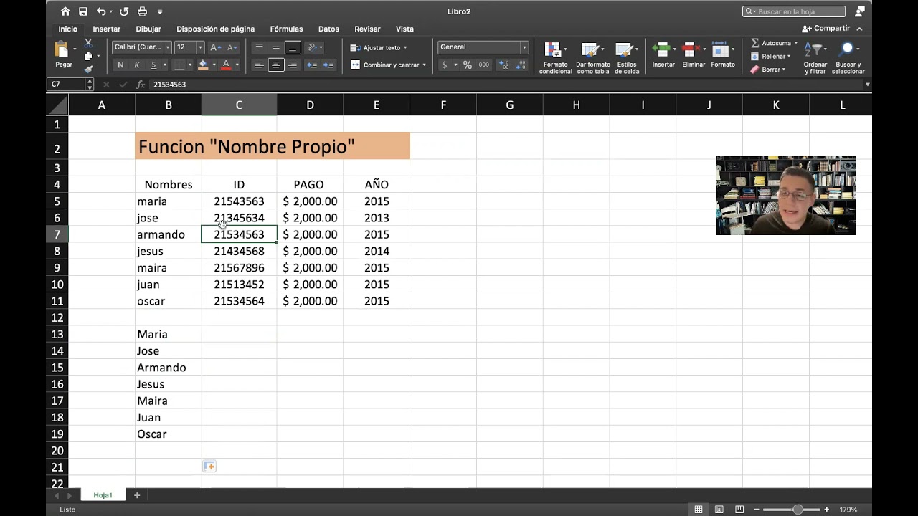Screen dimensions: 918x516
Task: Toggle italic K formatting
Action: 137,64
